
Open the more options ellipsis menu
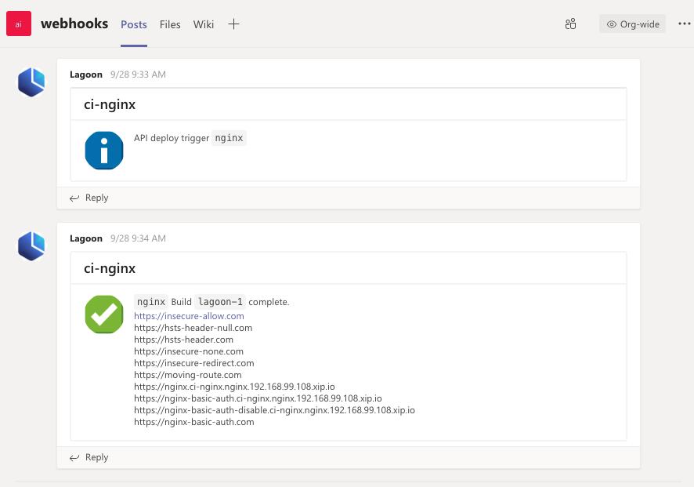tap(684, 24)
